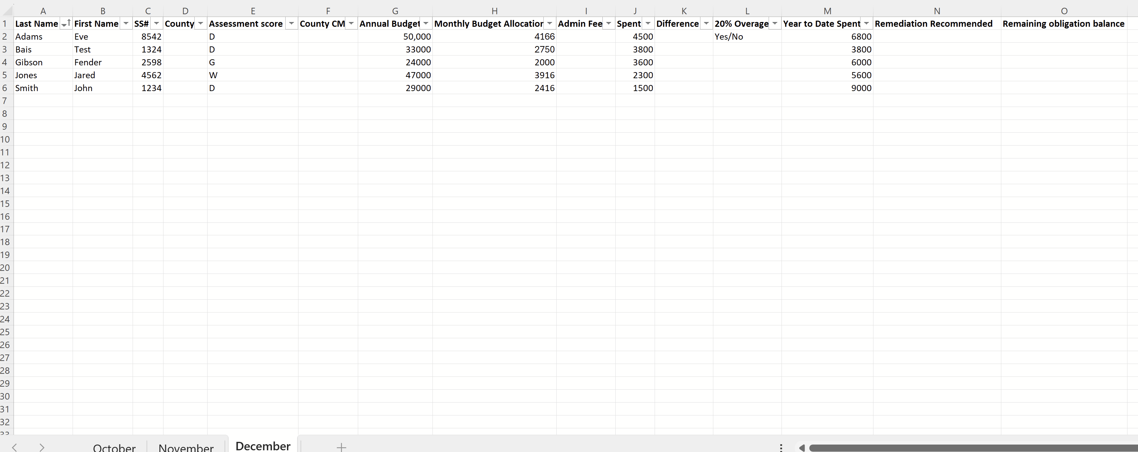Click the three-dot sheet bar handle
Image resolution: width=1138 pixels, height=452 pixels.
(781, 448)
